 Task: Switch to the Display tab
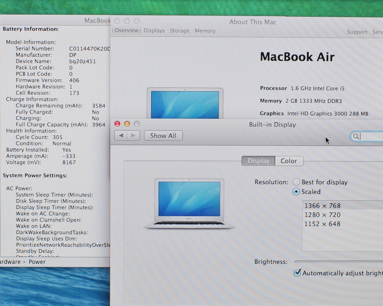click(x=258, y=161)
